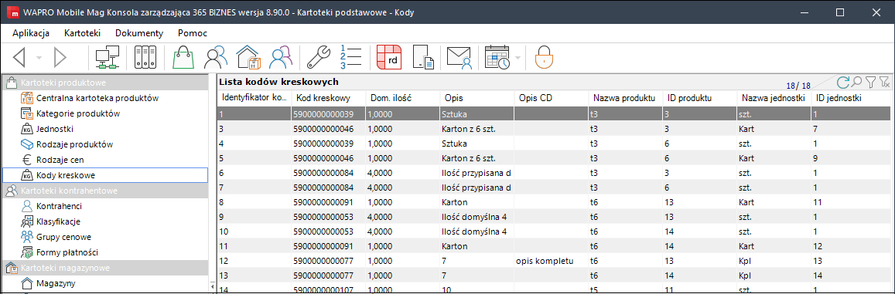Image resolution: width=895 pixels, height=294 pixels.
Task: Click 'opis kompletu' in the Opis CD column
Action: coord(544,261)
